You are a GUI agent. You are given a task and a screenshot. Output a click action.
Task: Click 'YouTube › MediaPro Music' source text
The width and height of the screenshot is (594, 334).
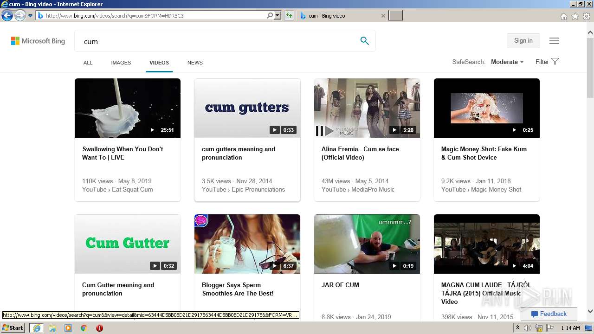click(358, 189)
